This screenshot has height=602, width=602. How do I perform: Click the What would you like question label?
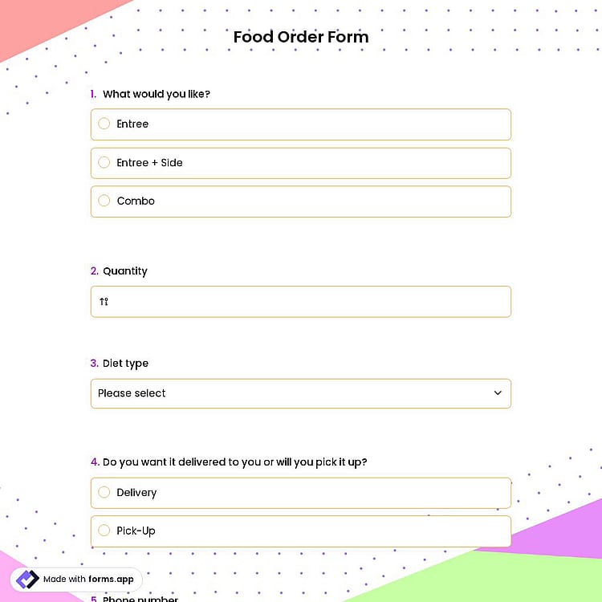point(157,94)
